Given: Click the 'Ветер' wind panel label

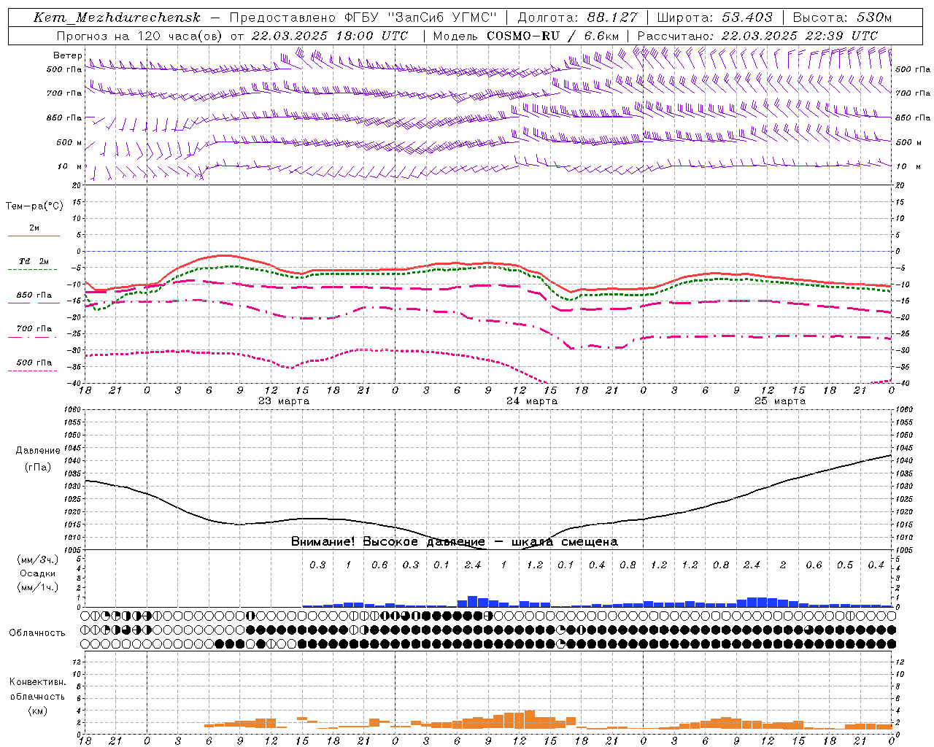Looking at the screenshot, I should coord(68,55).
